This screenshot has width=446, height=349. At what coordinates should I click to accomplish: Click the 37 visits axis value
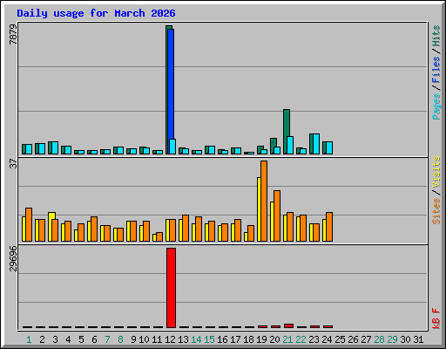click(13, 164)
